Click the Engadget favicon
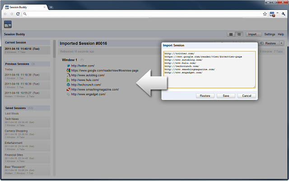 (68, 94)
